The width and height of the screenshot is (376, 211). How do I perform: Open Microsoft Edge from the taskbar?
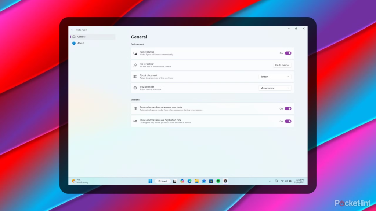pyautogui.click(x=189, y=181)
